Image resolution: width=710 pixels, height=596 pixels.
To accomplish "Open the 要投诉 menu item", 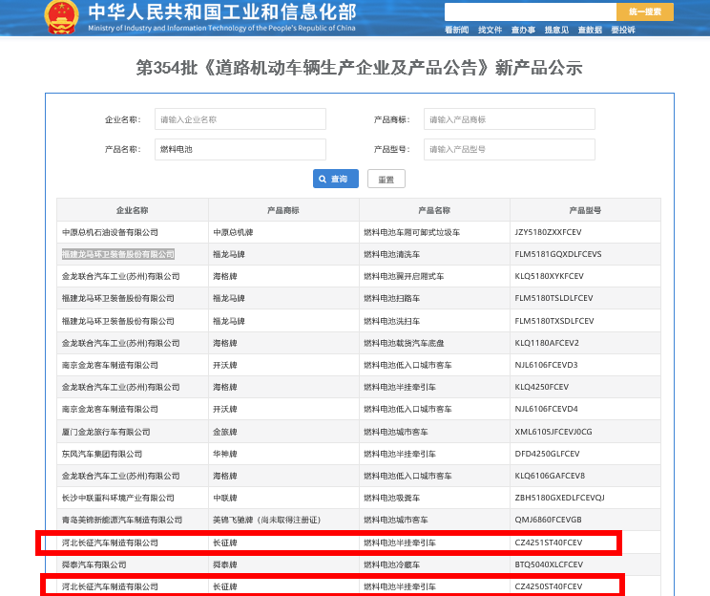I will [623, 30].
